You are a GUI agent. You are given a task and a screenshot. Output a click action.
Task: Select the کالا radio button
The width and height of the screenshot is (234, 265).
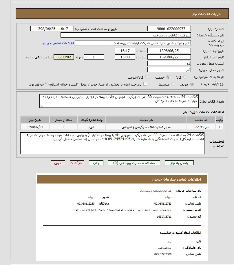click(x=185, y=77)
